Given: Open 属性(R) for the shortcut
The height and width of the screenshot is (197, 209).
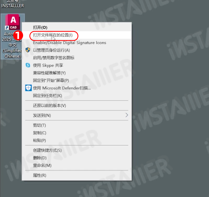Looking at the screenshot, I should pos(77,175).
